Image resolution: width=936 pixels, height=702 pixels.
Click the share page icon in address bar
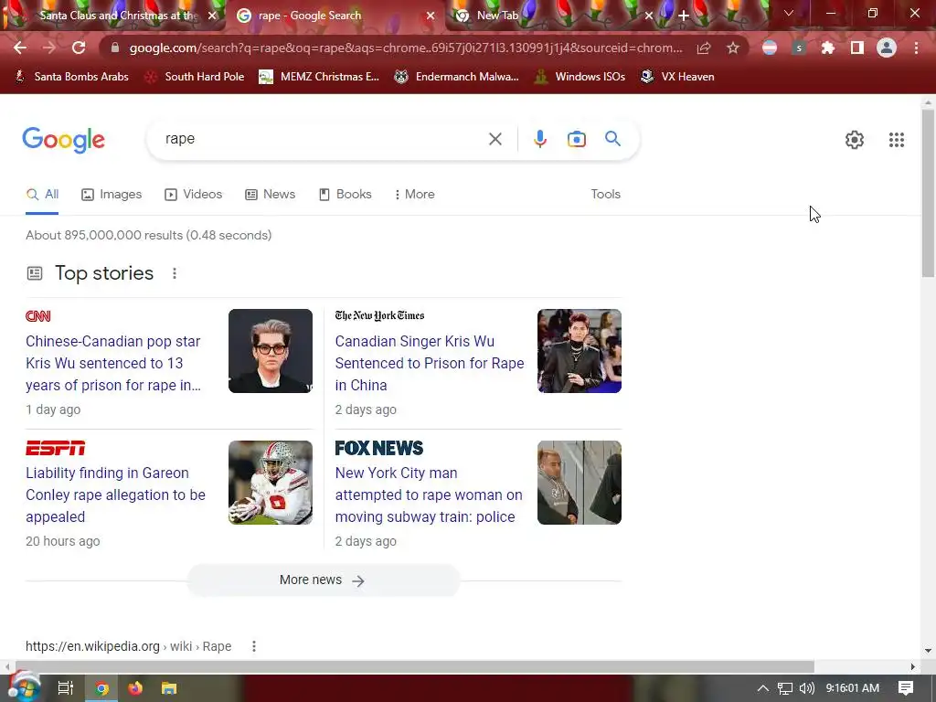(704, 48)
